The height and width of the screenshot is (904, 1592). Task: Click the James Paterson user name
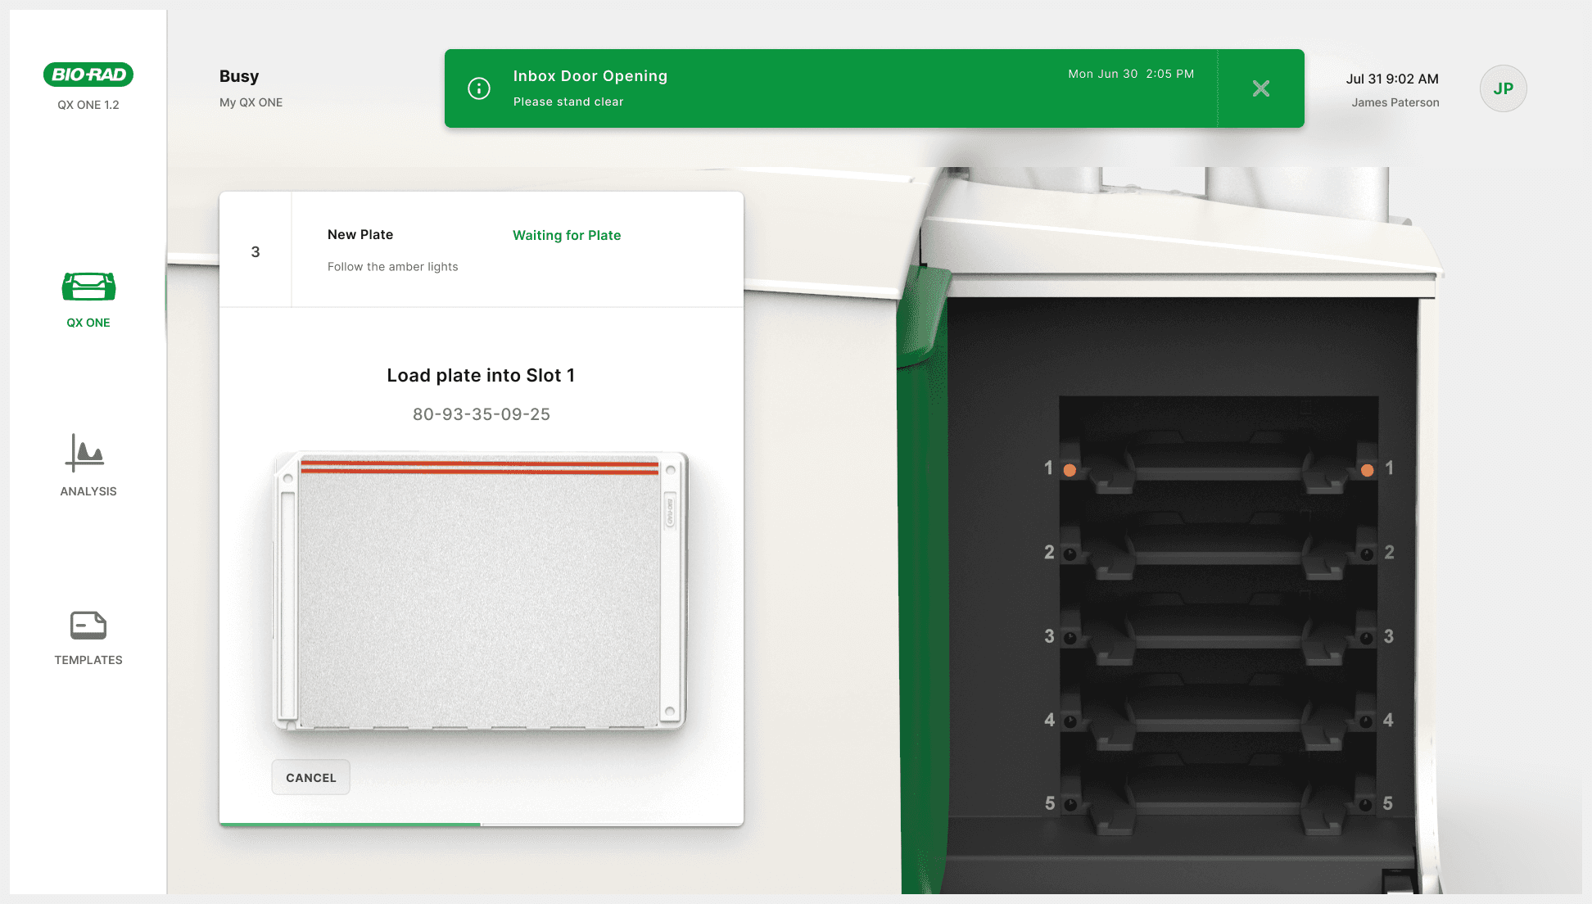[1395, 102]
